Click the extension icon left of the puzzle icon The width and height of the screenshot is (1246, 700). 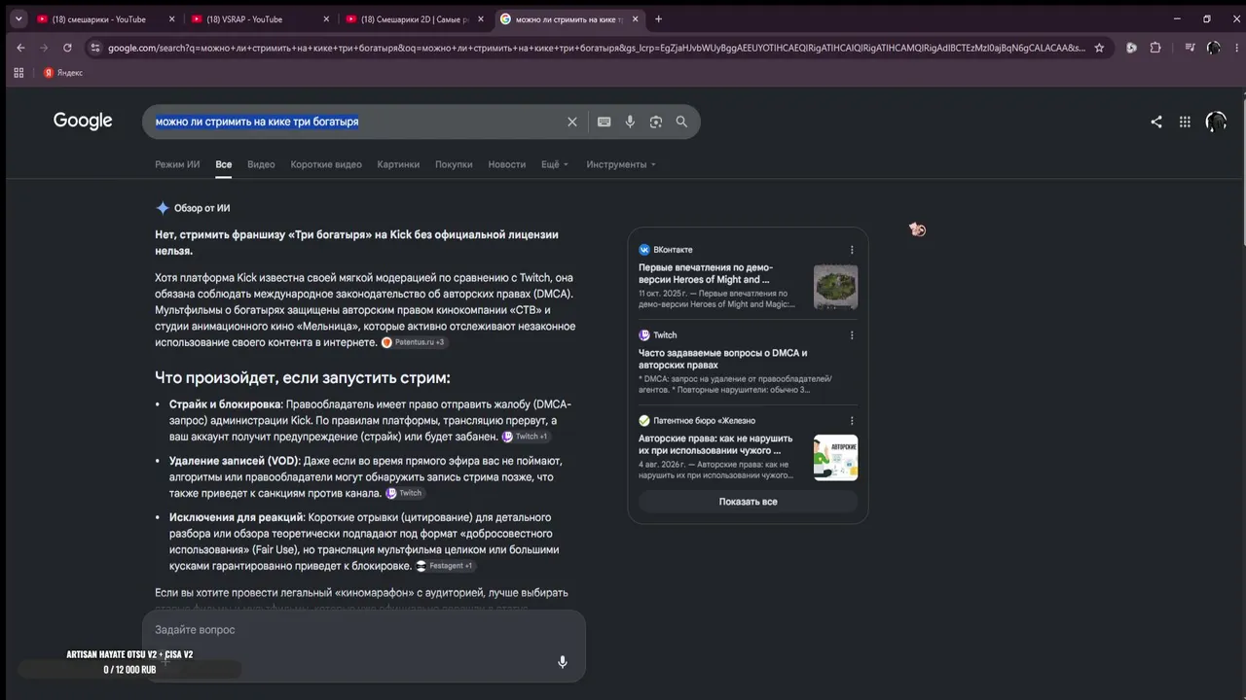(1131, 48)
